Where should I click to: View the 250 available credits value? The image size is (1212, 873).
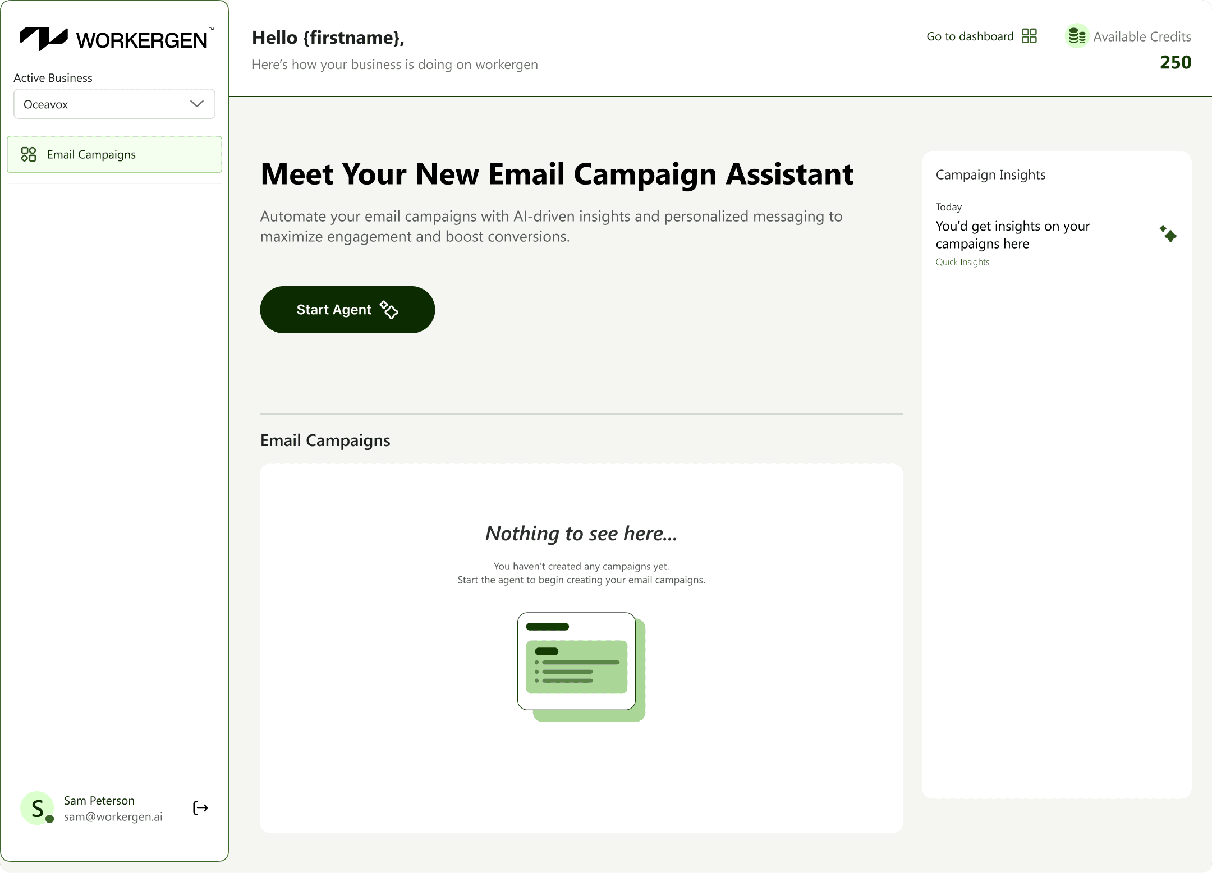(1176, 62)
